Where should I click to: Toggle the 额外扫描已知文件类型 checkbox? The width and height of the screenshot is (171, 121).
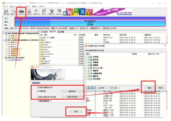pos(38,97)
